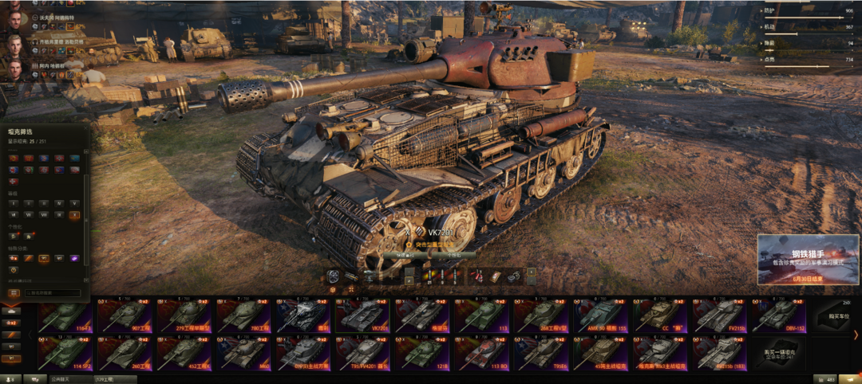
Task: Enable the tier V filter button
Action: (x=74, y=203)
